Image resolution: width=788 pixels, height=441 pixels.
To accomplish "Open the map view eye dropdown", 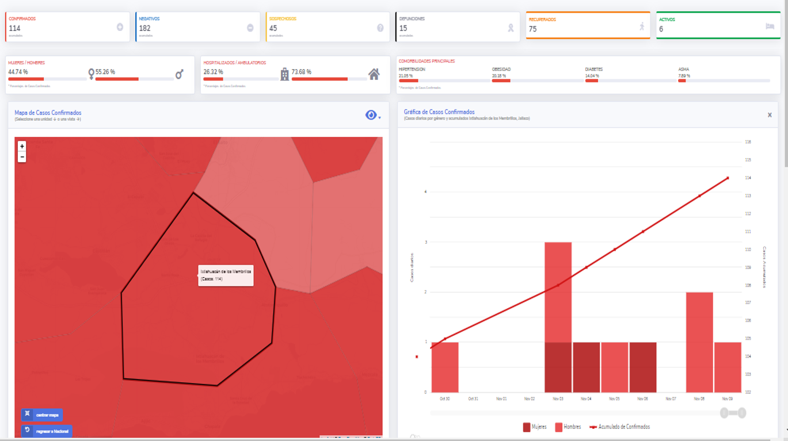I will click(x=372, y=116).
